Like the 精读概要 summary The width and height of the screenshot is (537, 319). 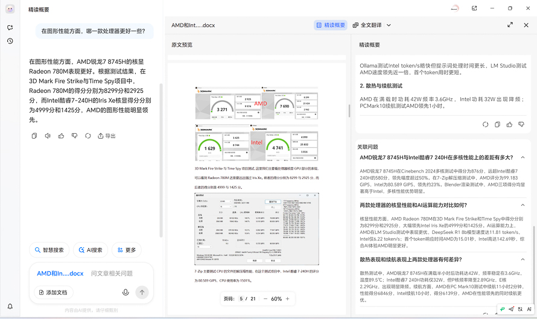click(509, 125)
